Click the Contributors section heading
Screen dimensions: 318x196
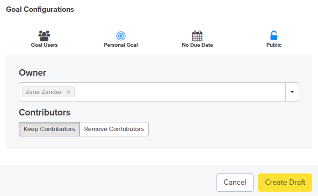click(x=45, y=112)
